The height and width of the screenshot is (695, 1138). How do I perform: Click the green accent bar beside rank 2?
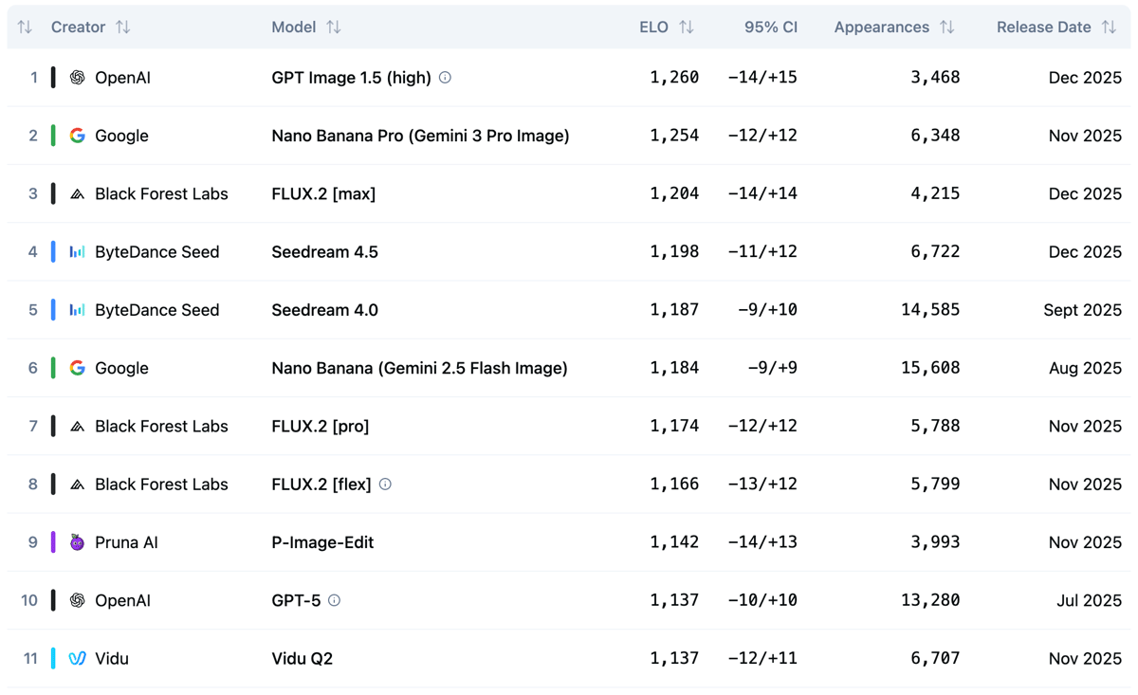(x=54, y=136)
